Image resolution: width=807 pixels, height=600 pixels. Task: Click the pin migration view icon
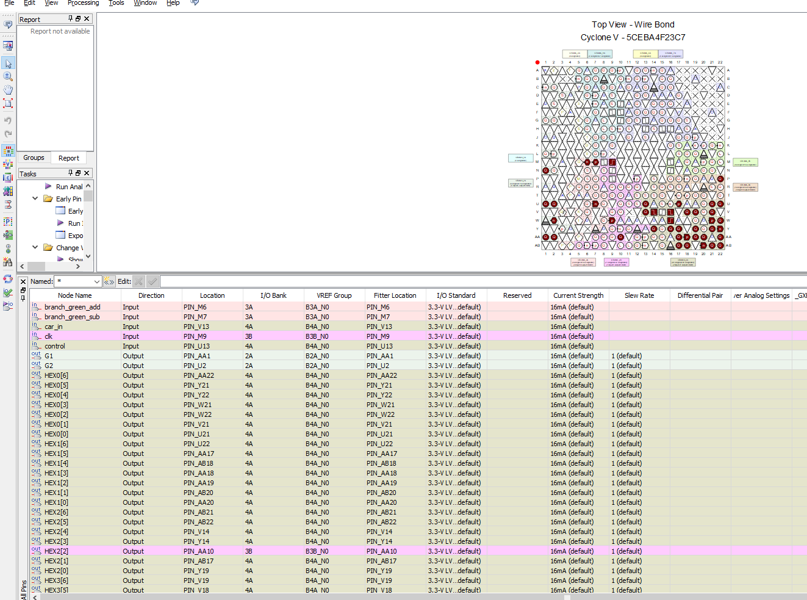8,235
